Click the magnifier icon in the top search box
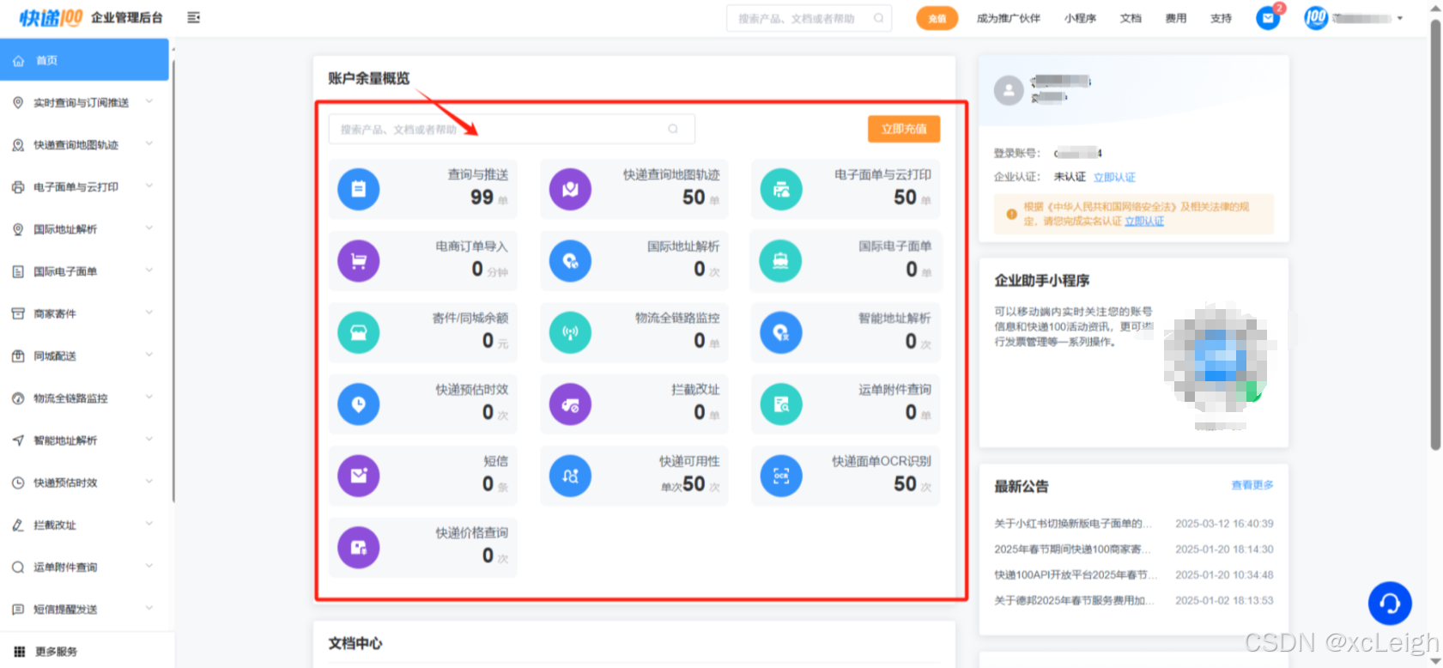Screen dimensions: 1443x668 tap(878, 18)
